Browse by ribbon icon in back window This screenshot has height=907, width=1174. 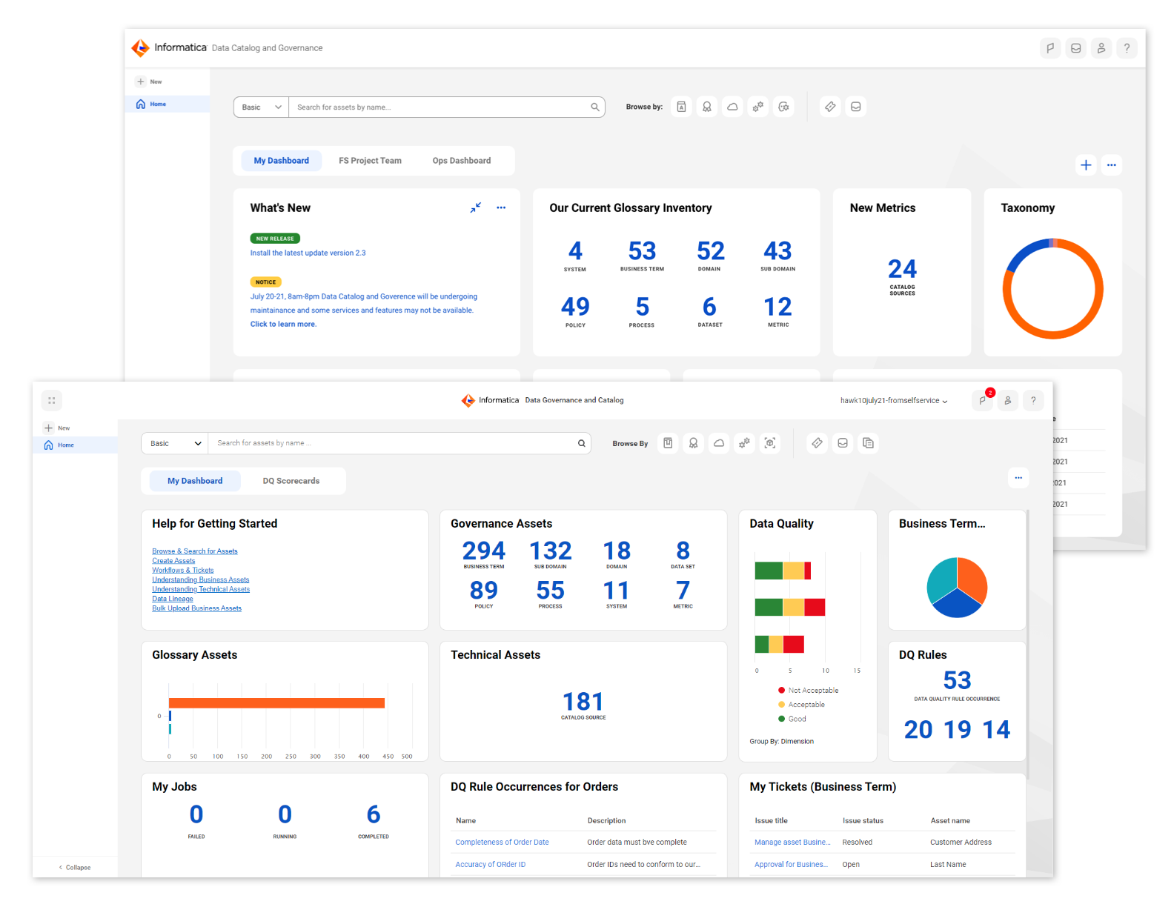(x=707, y=107)
